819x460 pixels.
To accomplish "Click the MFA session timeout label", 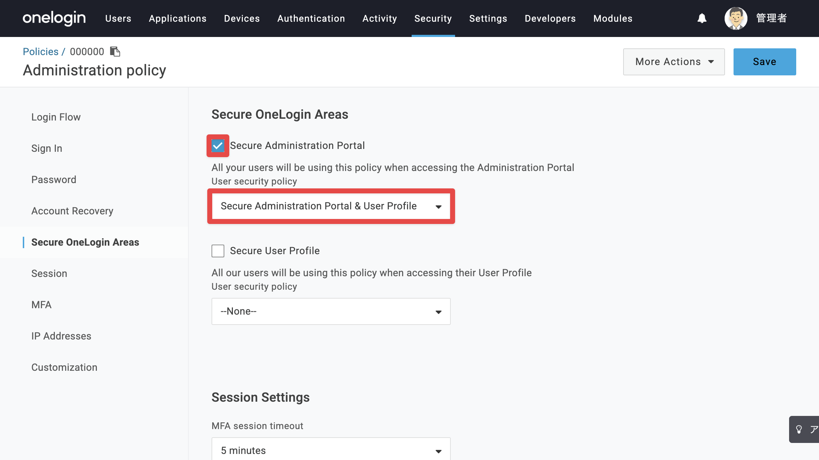I will point(257,426).
